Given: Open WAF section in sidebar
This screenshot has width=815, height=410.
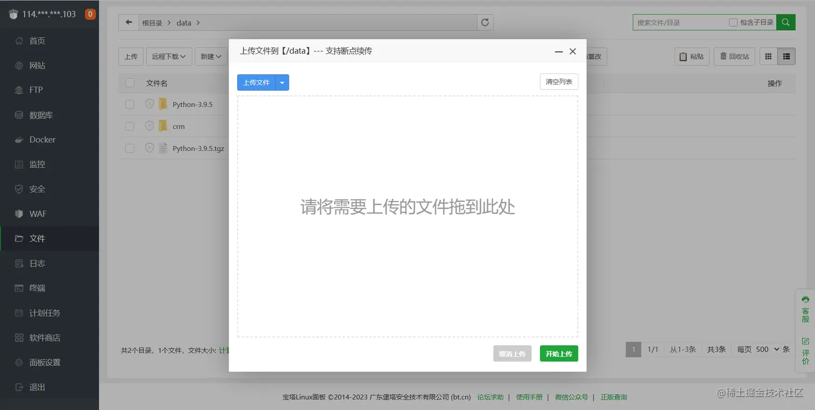Looking at the screenshot, I should [50, 214].
